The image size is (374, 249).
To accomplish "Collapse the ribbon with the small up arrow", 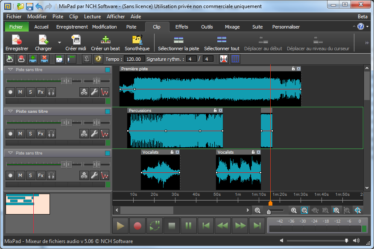I will [354, 27].
